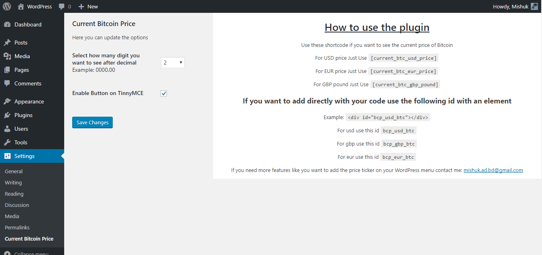This screenshot has height=255, width=542.
Task: Click the Comments speech icon in sidebar
Action: (7, 83)
